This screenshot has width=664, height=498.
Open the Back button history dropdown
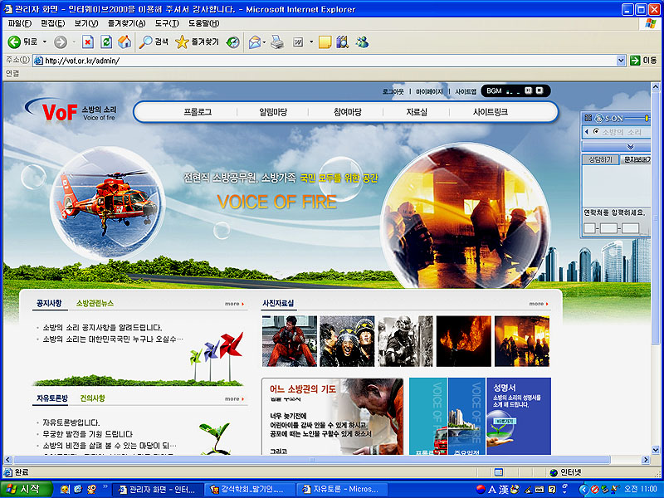44,42
